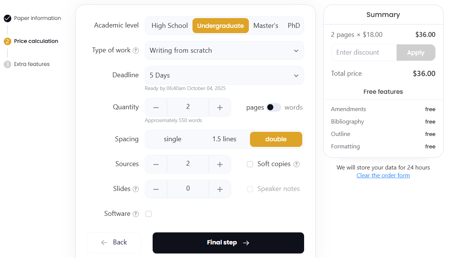The image size is (462, 258).
Task: Open the Type of work dropdown
Action: click(224, 50)
